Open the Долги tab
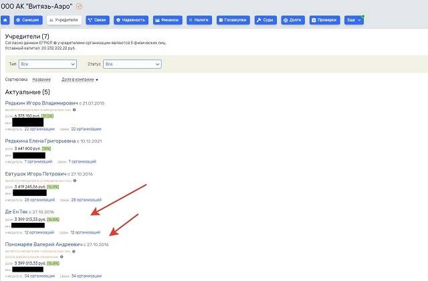 [x=293, y=20]
